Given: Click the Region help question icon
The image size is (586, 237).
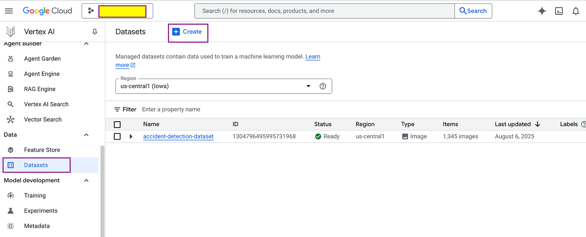Looking at the screenshot, I should tap(323, 86).
